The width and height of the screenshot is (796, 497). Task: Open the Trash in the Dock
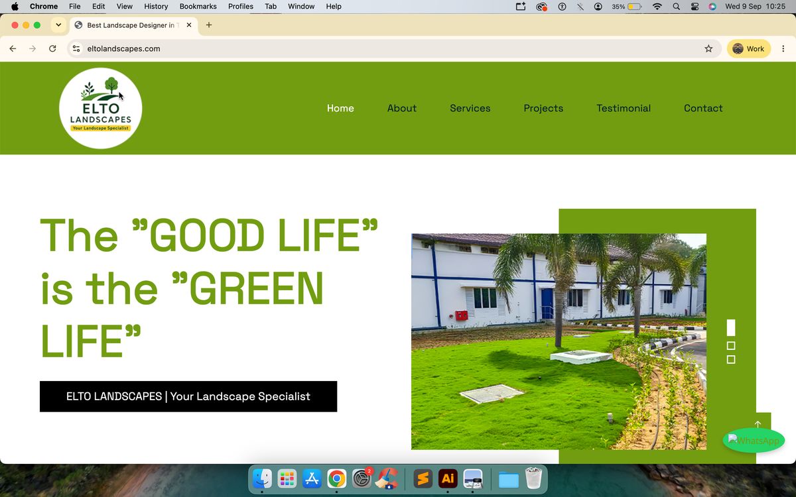tap(533, 478)
